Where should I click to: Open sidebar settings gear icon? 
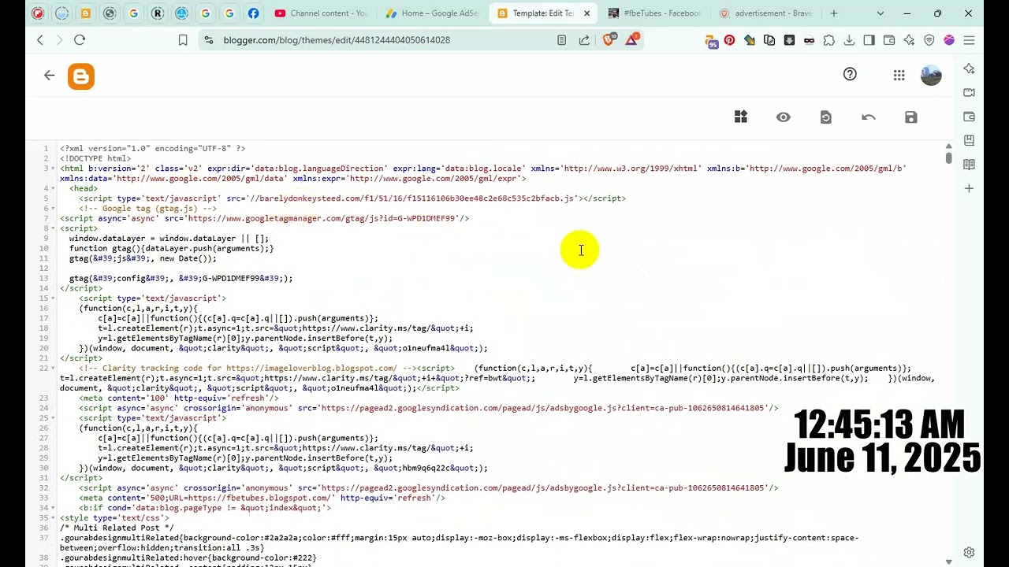coord(969,552)
